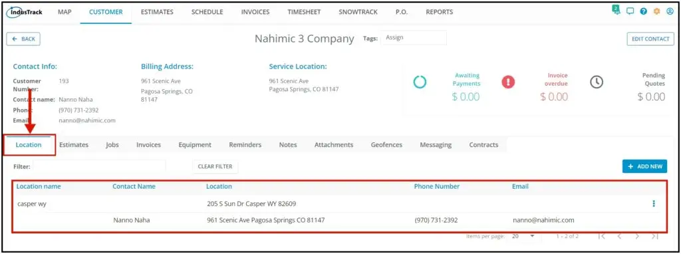Switch to the Equipment tab
Screen dimensions: 681x254
click(x=195, y=145)
